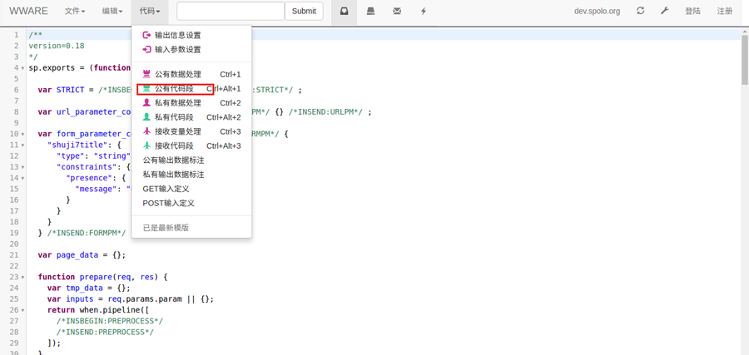Screen dimensions: 749x355
Task: Click the green tower icon beside 公有代码段
Action: pyautogui.click(x=146, y=89)
